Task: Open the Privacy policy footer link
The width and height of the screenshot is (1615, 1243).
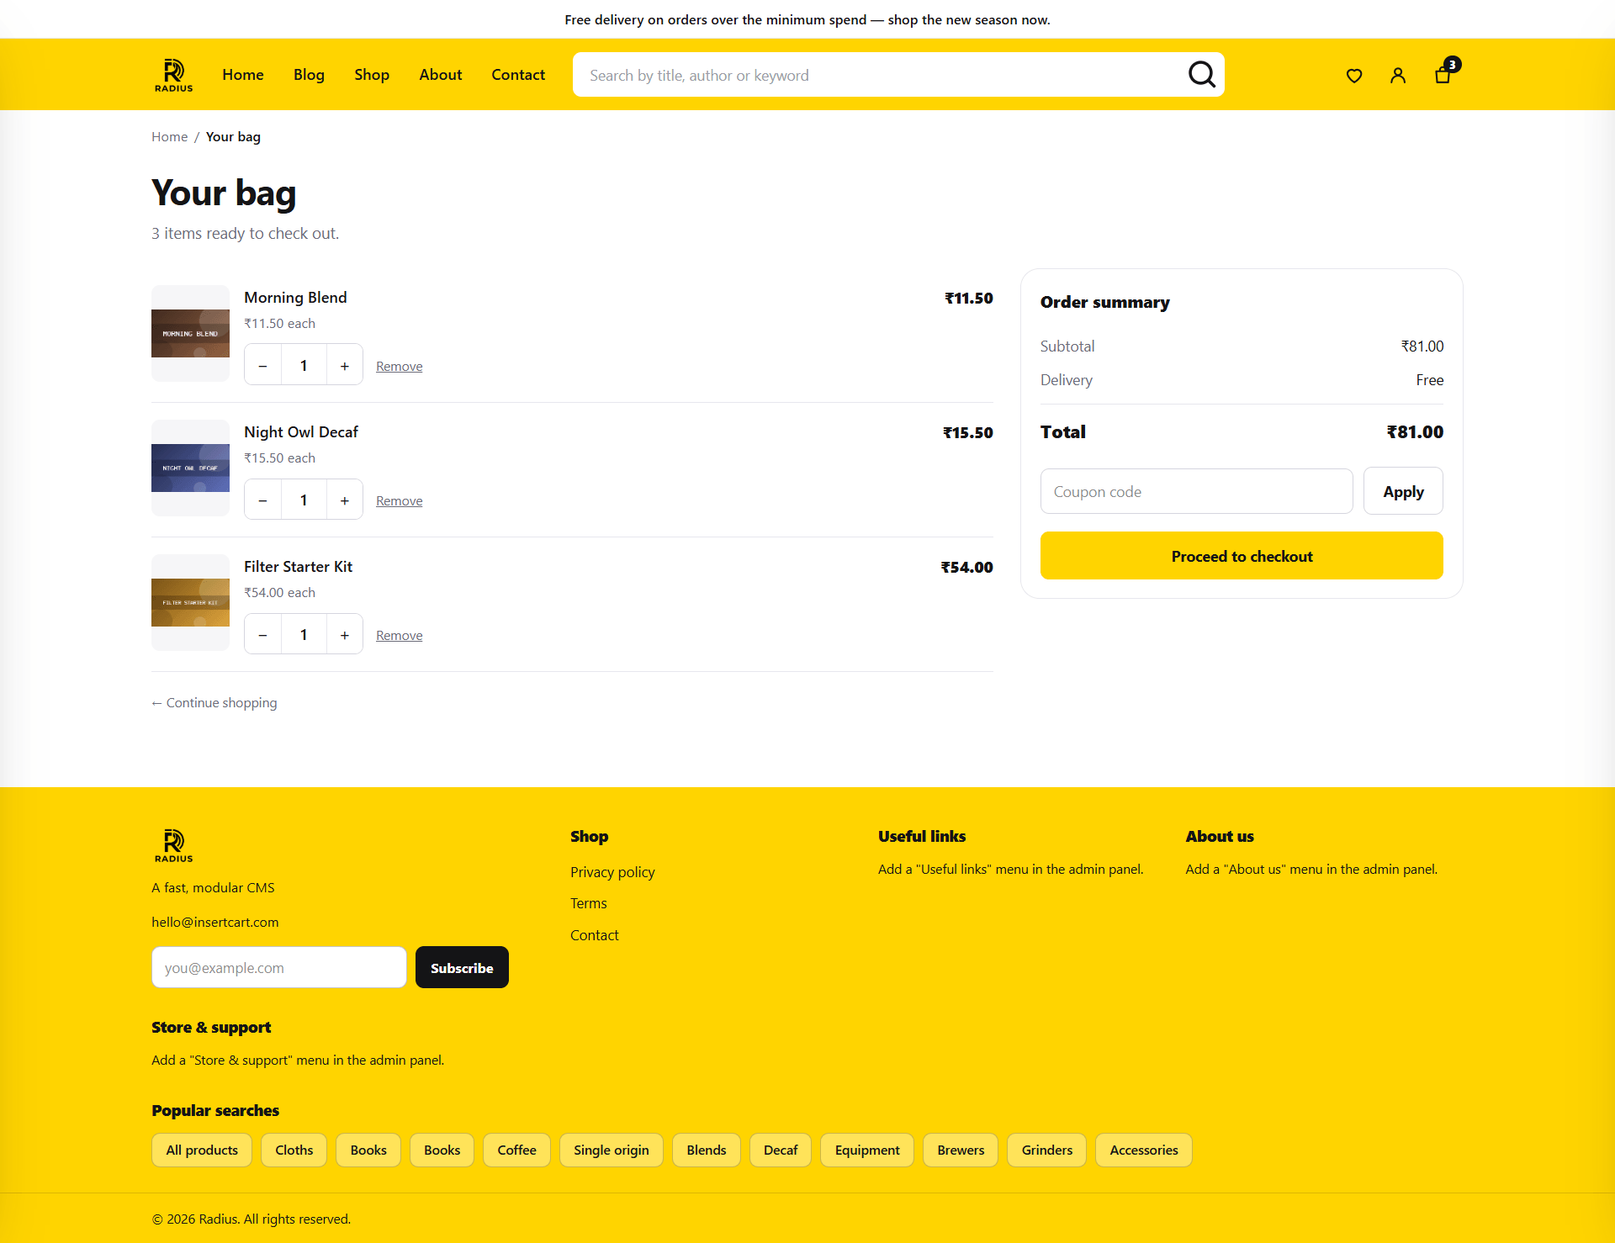Action: click(612, 872)
